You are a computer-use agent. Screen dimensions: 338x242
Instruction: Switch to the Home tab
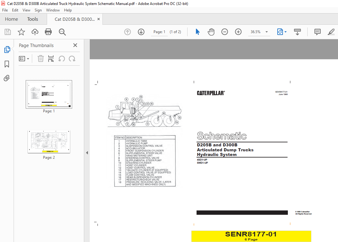(11, 19)
